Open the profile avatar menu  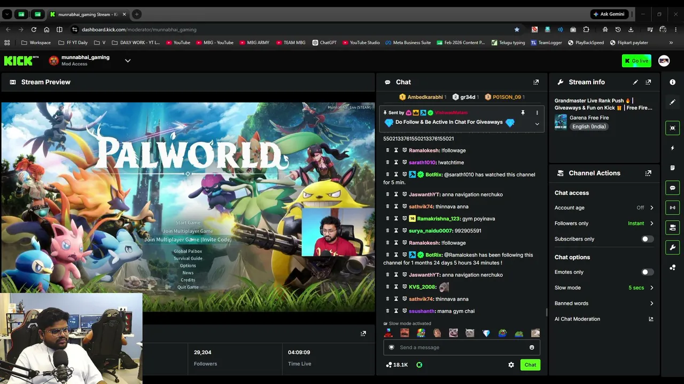click(x=664, y=61)
